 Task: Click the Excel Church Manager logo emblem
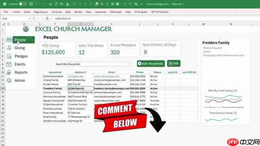click(26, 29)
